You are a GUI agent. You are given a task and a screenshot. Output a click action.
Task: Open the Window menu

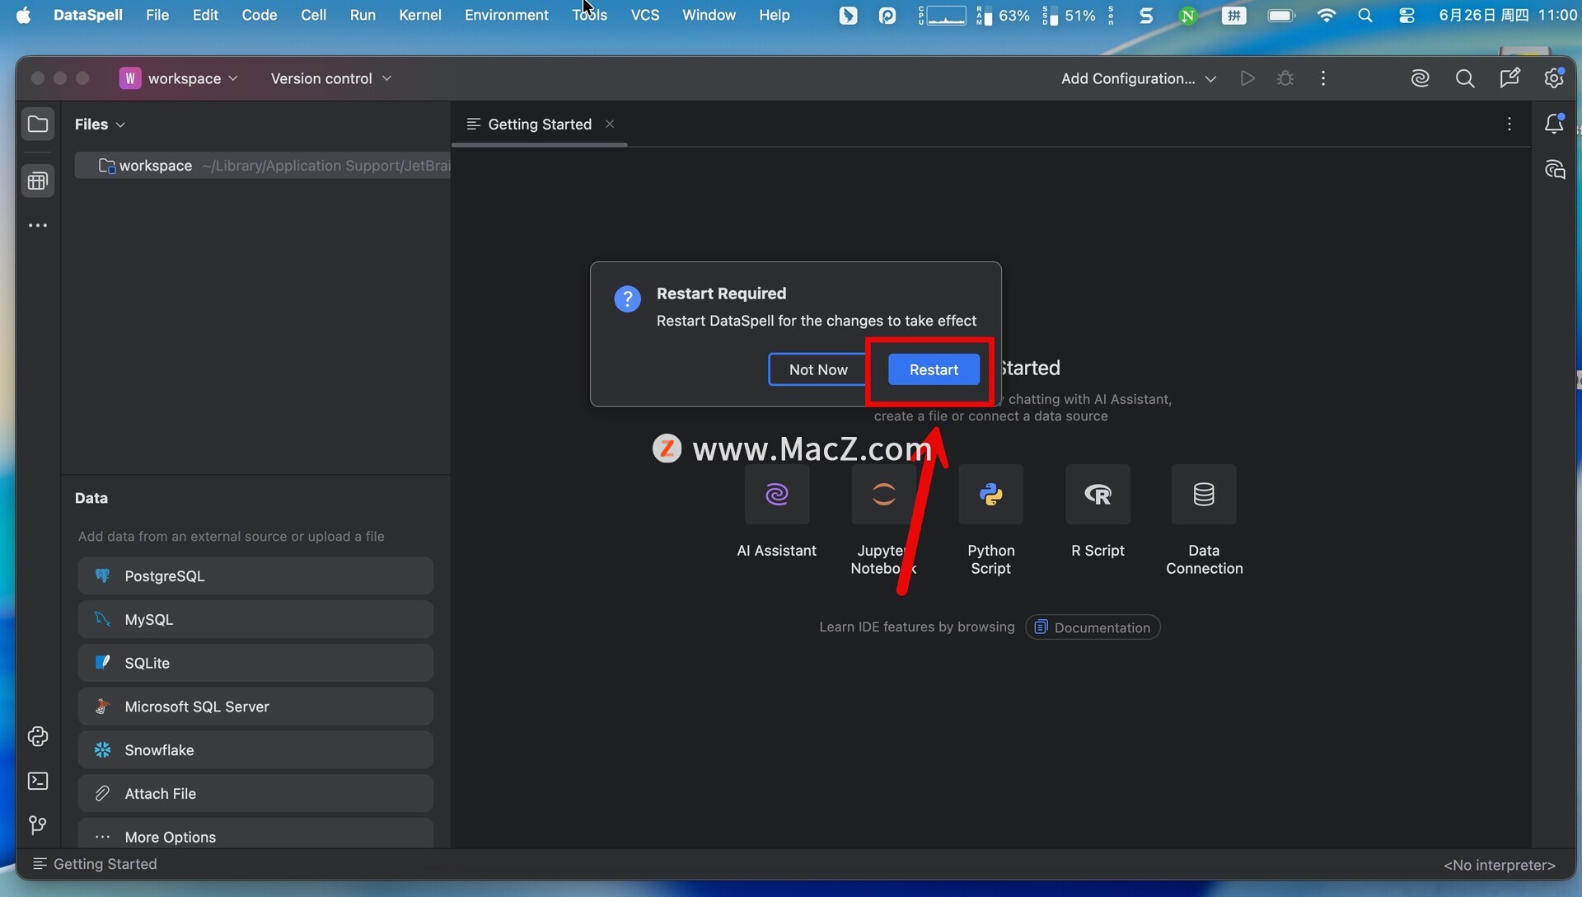click(x=709, y=15)
